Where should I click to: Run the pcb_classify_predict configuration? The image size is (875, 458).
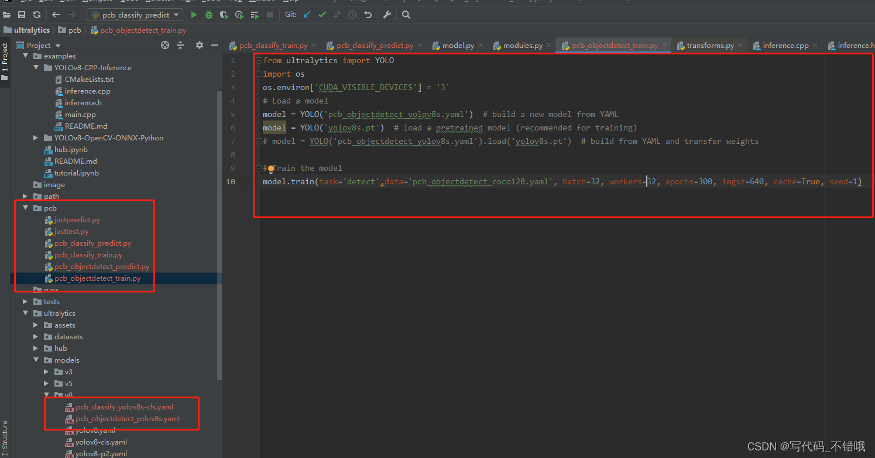[x=194, y=15]
